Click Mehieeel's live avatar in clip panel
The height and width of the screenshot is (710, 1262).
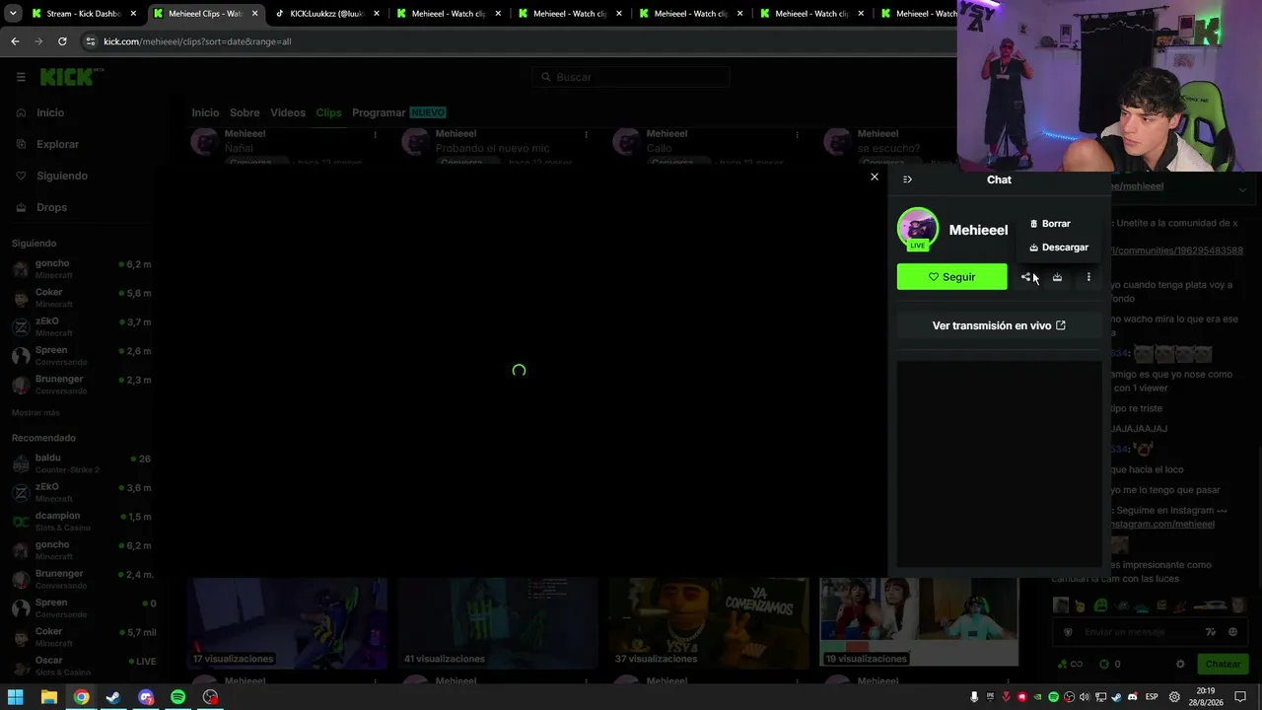click(x=918, y=229)
